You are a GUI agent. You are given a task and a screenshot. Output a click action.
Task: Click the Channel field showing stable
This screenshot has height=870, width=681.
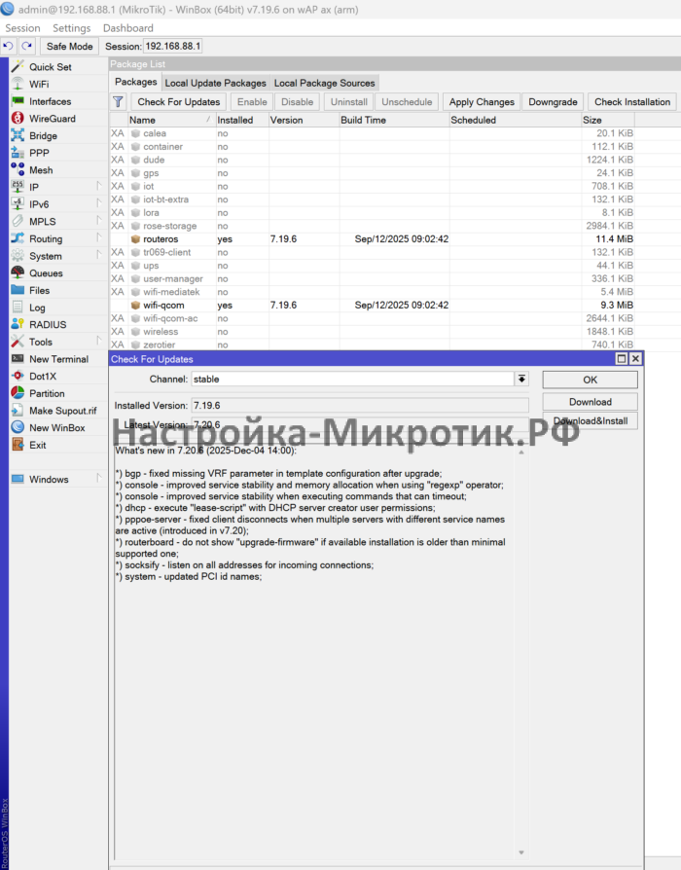(x=353, y=379)
